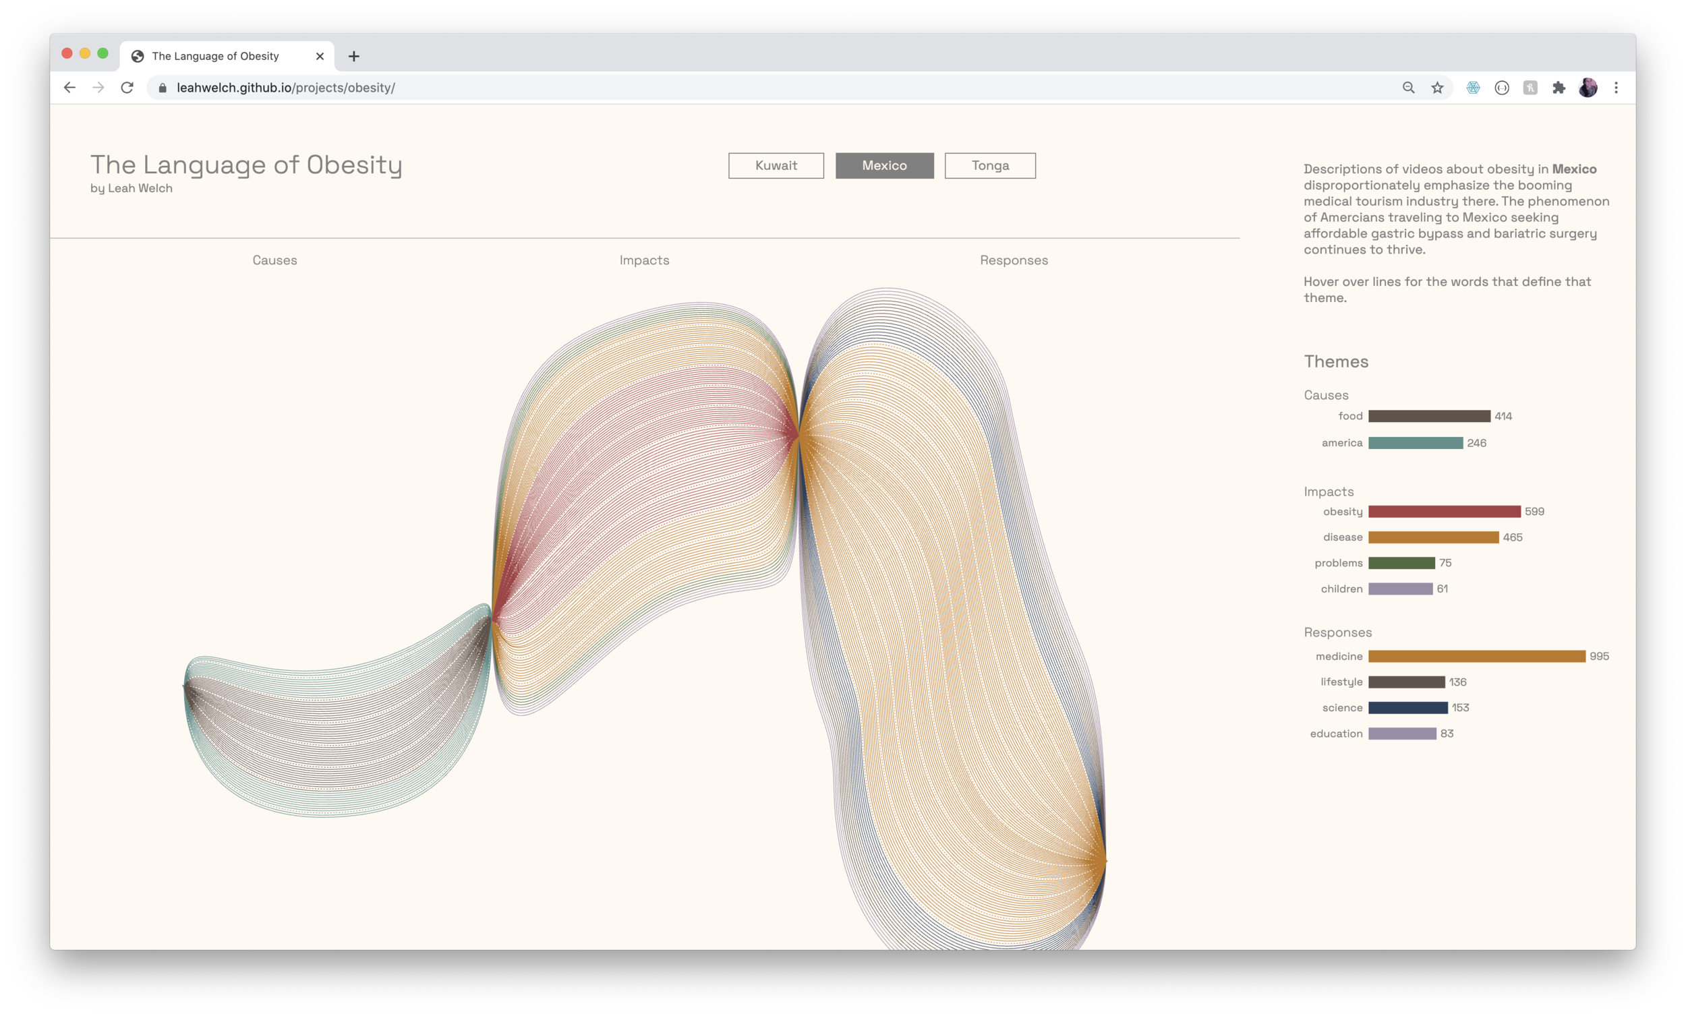
Task: Reload the page with refresh icon
Action: (127, 88)
